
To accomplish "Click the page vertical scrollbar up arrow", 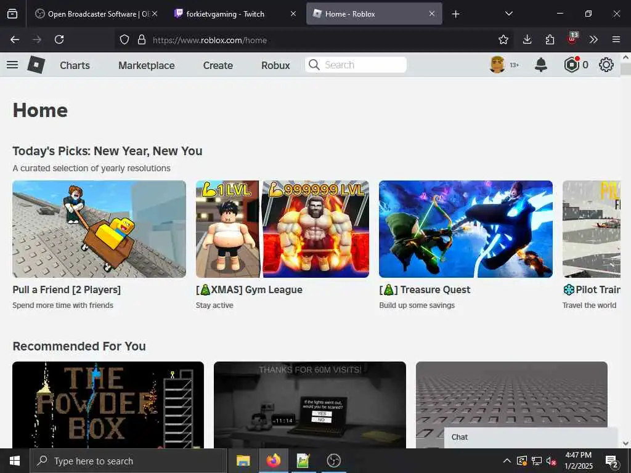I will 626,57.
